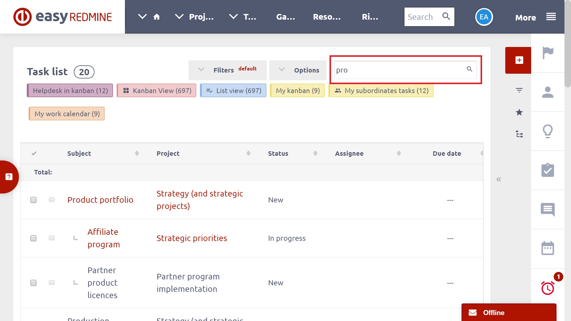Select the Kanban View (697) tab
This screenshot has width=571, height=321.
(157, 91)
